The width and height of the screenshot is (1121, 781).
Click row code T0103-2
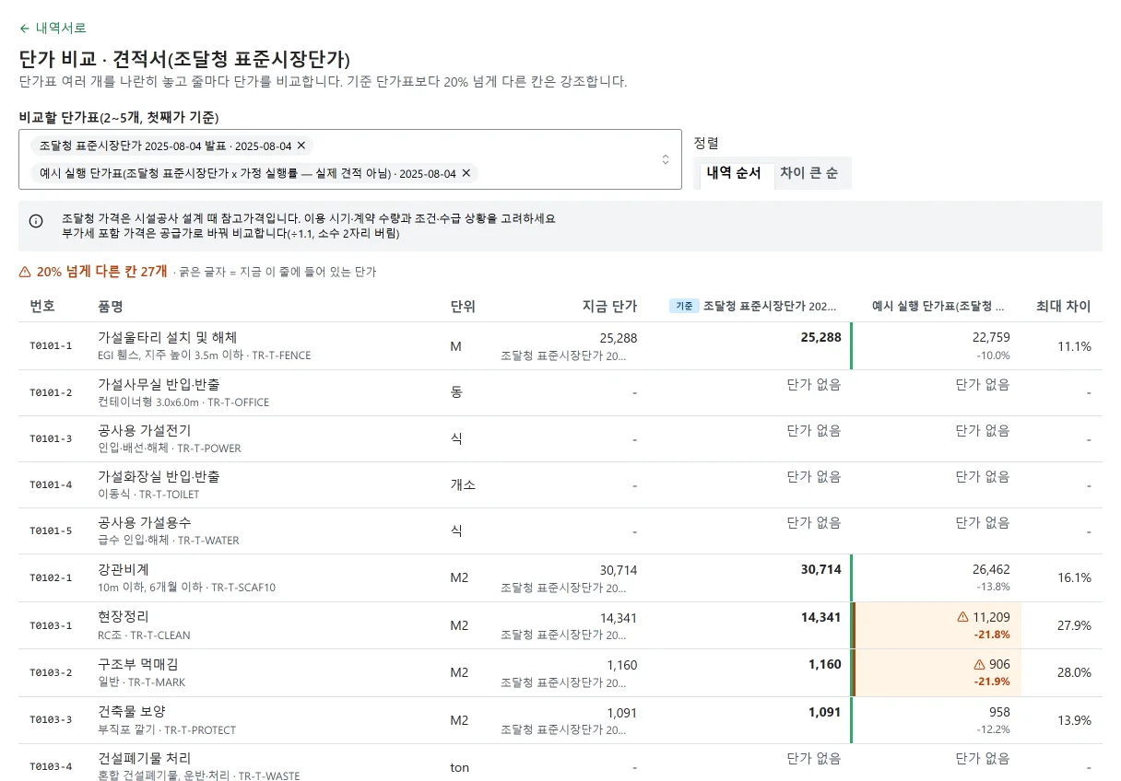coord(51,672)
